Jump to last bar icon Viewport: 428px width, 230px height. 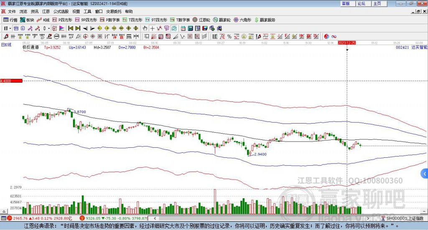click(x=78, y=28)
